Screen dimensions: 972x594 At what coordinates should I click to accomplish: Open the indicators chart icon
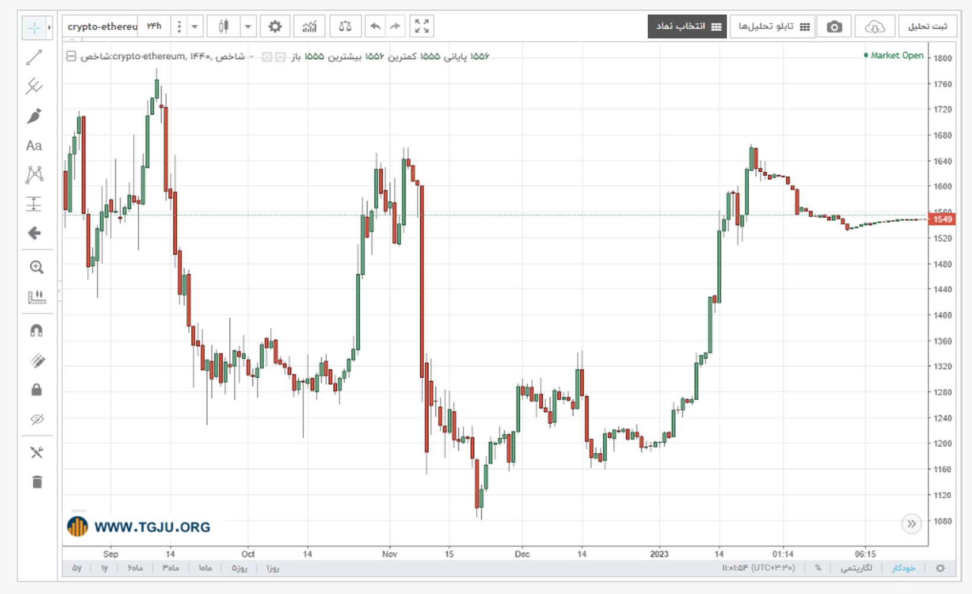[309, 26]
